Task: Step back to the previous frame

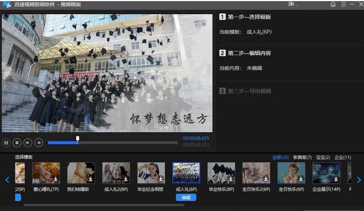Action: click(28, 143)
